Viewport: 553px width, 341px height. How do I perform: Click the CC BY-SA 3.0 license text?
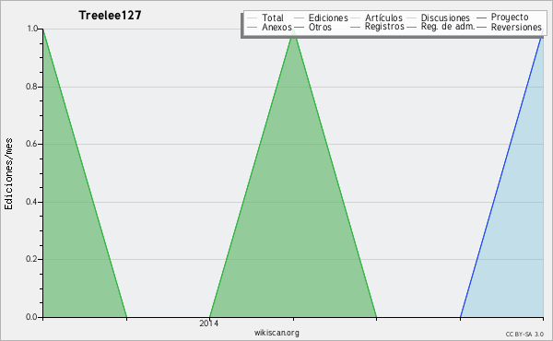point(524,334)
